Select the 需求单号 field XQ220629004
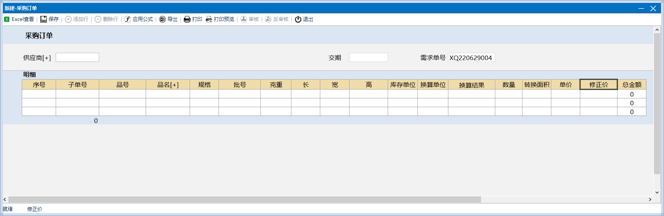The image size is (664, 216). pyautogui.click(x=471, y=58)
